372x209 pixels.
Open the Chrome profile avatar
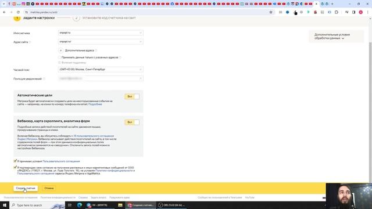[x=360, y=12]
